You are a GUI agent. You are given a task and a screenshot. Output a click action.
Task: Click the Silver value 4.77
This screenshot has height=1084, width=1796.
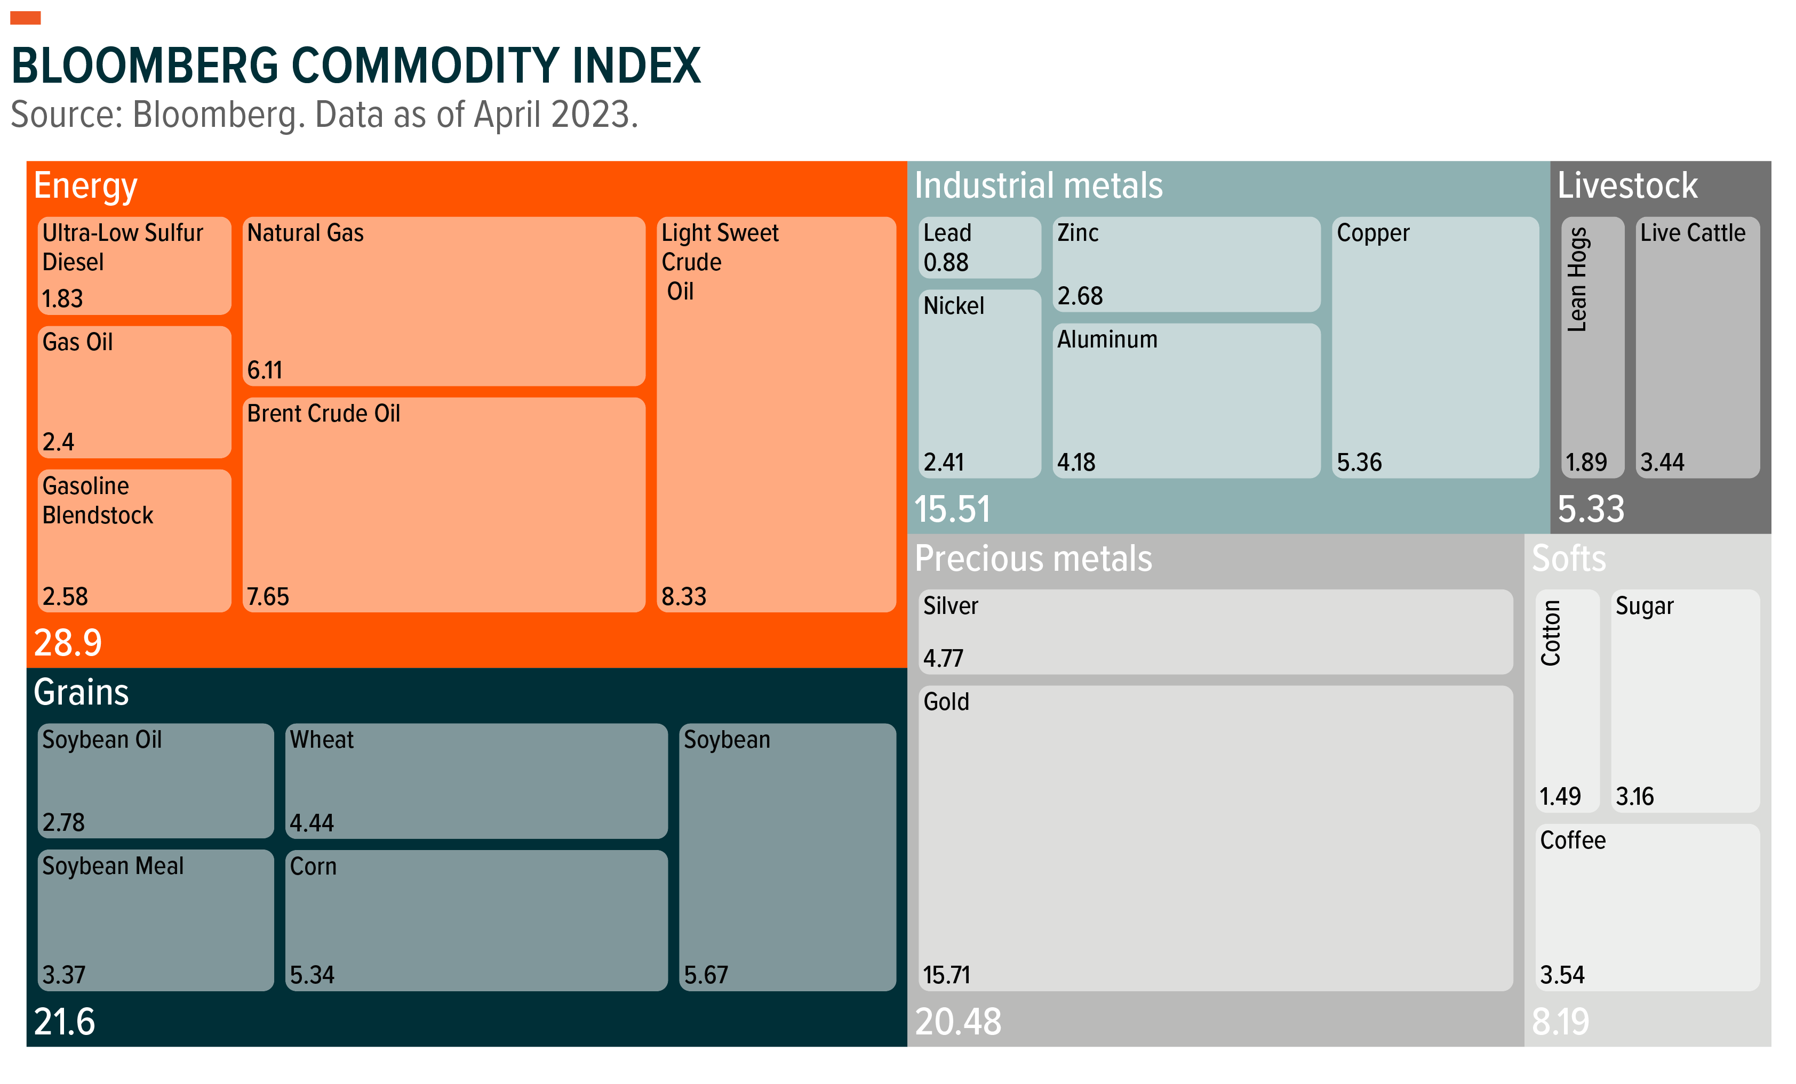pos(943,659)
